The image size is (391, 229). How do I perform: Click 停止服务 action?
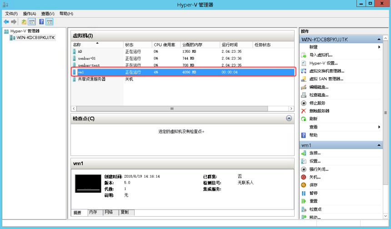tap(317, 103)
